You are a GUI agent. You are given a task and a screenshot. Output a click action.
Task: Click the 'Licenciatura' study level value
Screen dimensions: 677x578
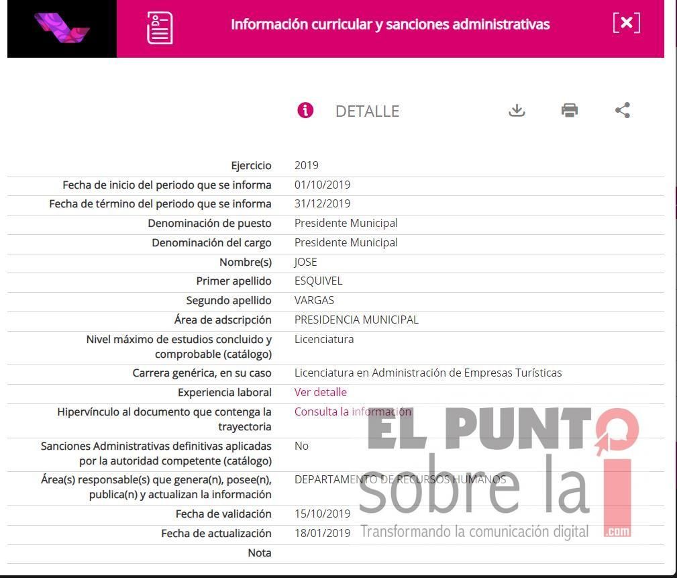pyautogui.click(x=324, y=340)
